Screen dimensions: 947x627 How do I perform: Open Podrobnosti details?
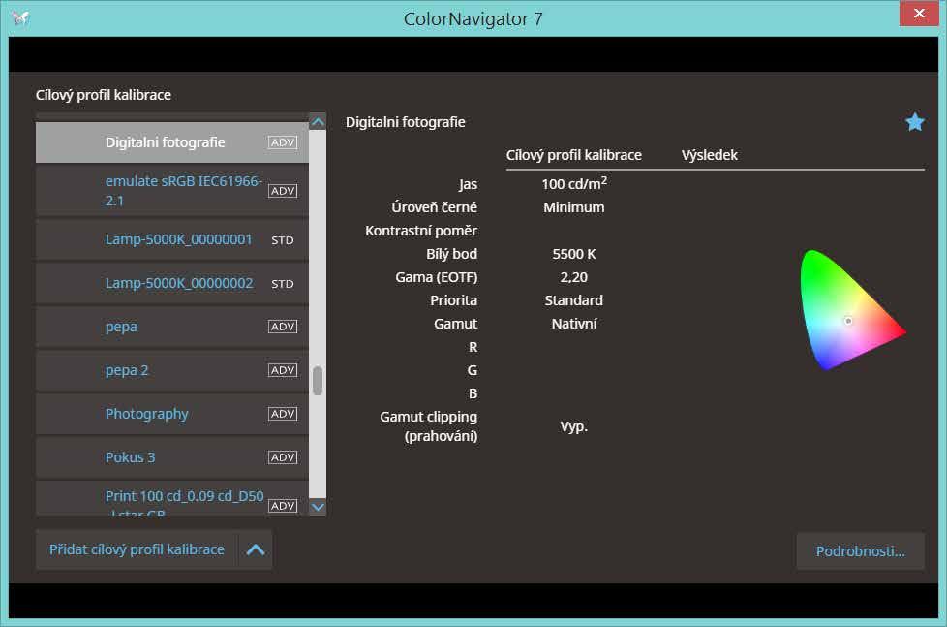coord(860,551)
